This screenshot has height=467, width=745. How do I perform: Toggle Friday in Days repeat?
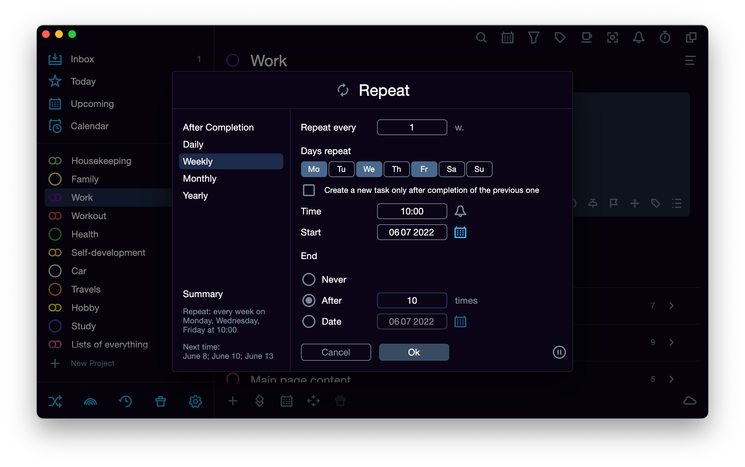coord(424,169)
